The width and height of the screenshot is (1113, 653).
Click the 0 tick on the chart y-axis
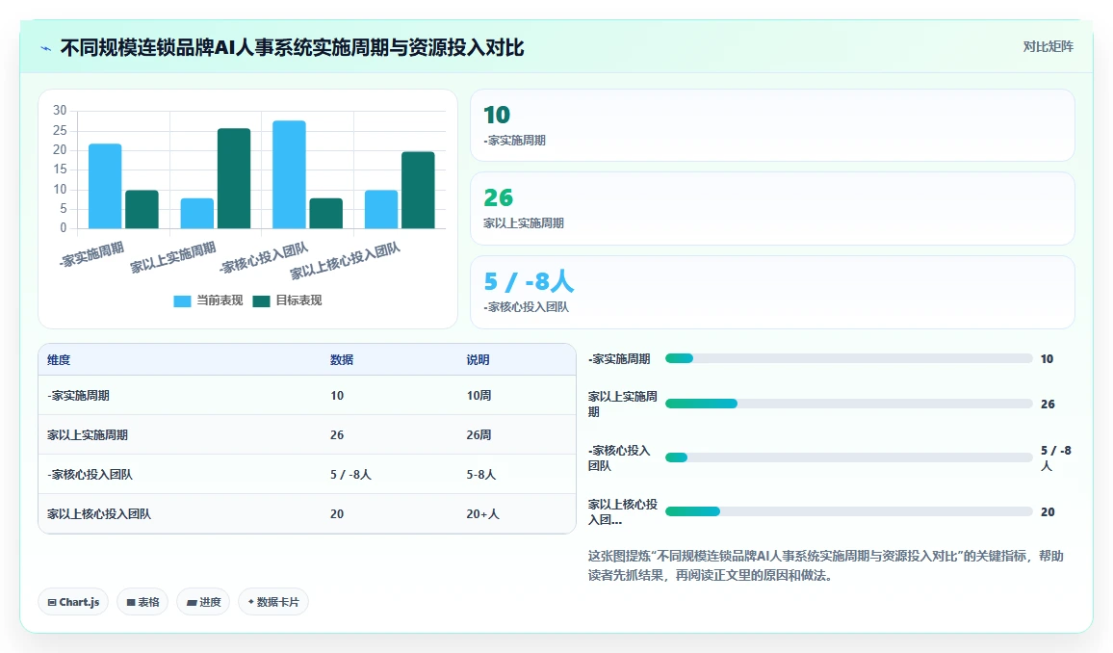64,228
